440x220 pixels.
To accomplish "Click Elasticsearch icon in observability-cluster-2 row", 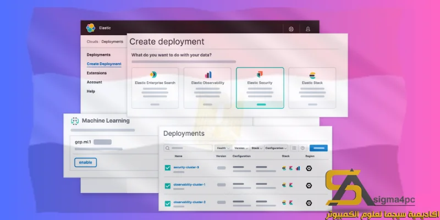I will click(284, 202).
